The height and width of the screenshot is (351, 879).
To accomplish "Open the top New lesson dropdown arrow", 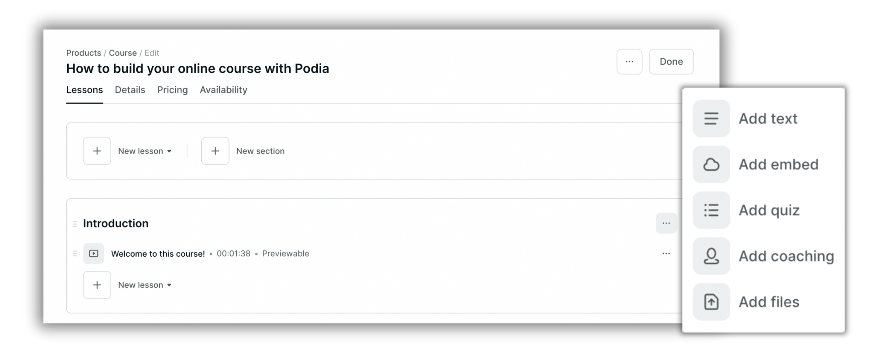I will (x=169, y=151).
